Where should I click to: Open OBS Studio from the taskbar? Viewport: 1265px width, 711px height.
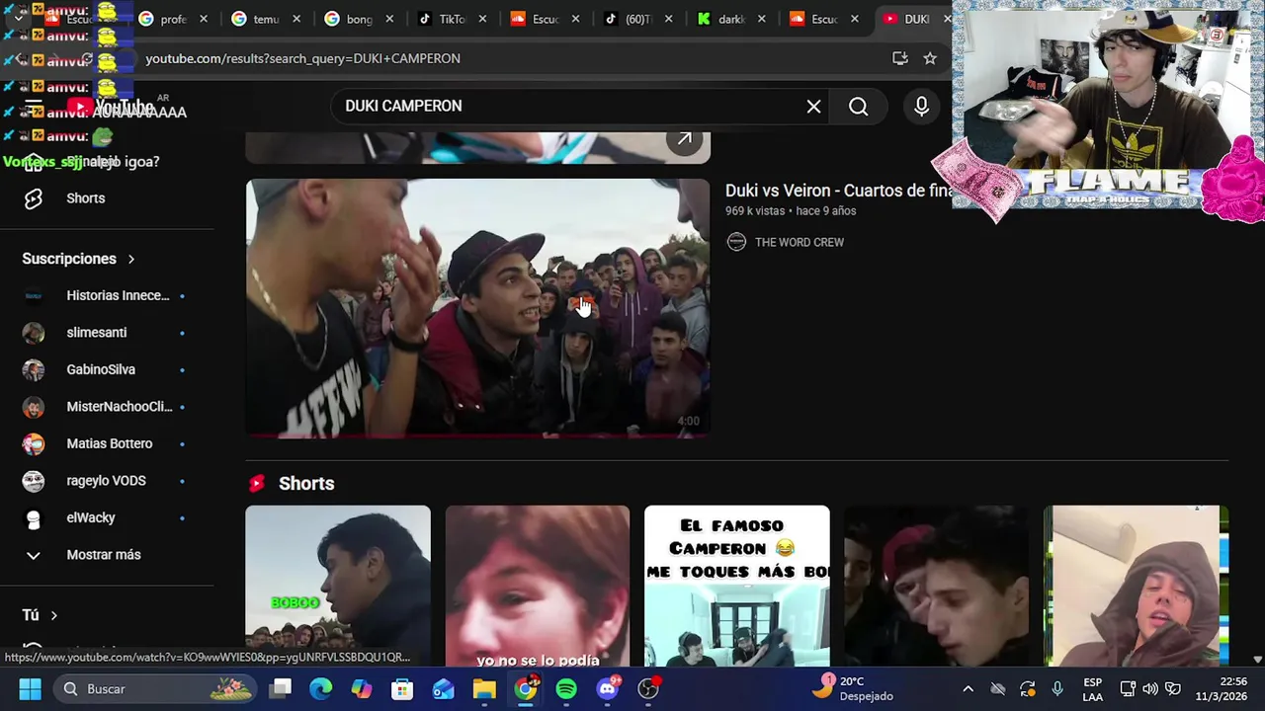tap(648, 688)
